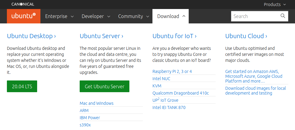Open the Intel NUC link
This screenshot has height=130, width=295.
(161, 79)
